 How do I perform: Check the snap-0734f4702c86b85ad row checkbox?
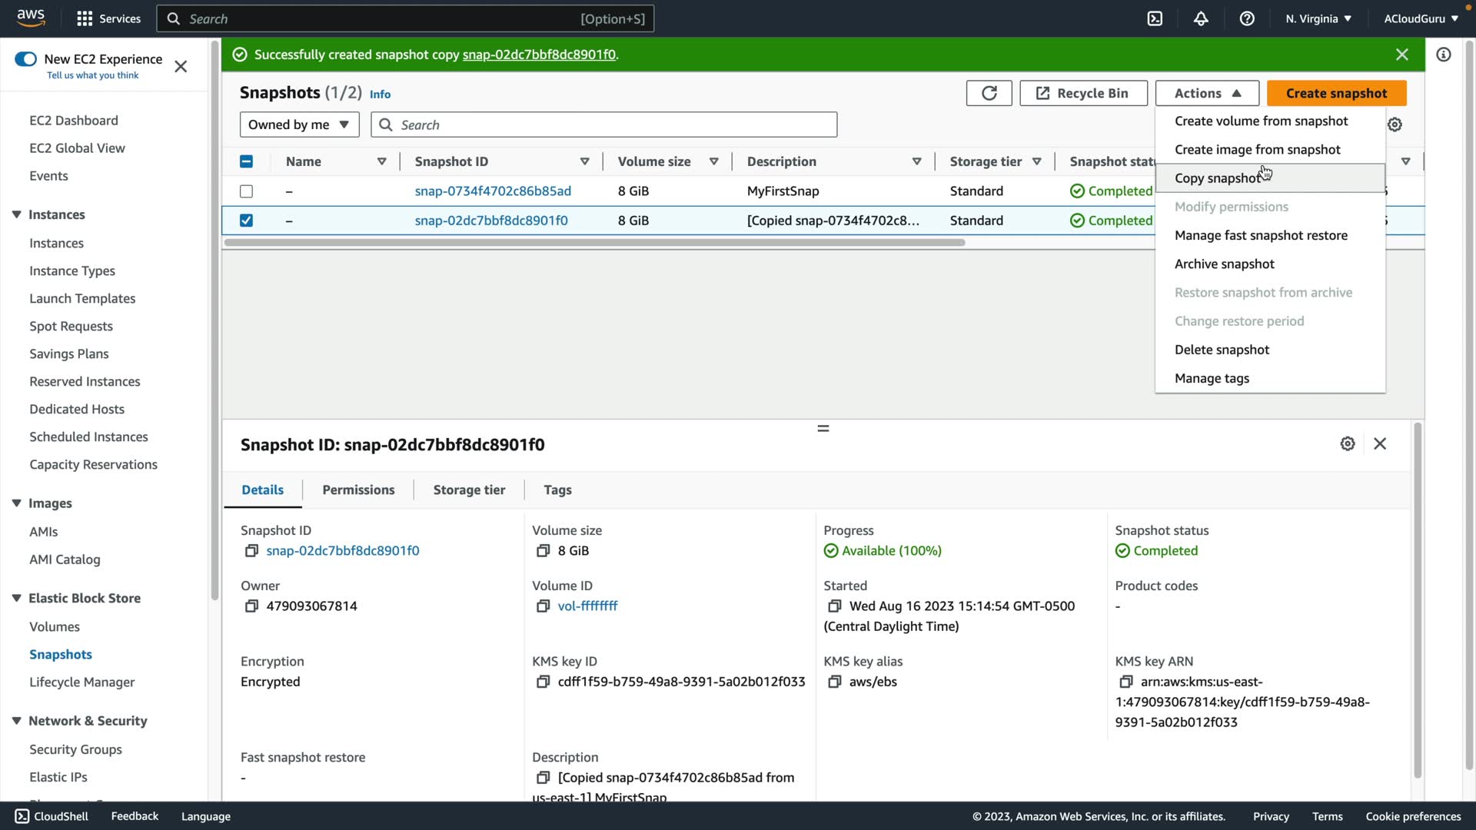(246, 191)
